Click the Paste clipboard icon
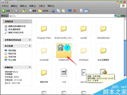This screenshot has width=127, height=95. pyautogui.click(x=63, y=11)
